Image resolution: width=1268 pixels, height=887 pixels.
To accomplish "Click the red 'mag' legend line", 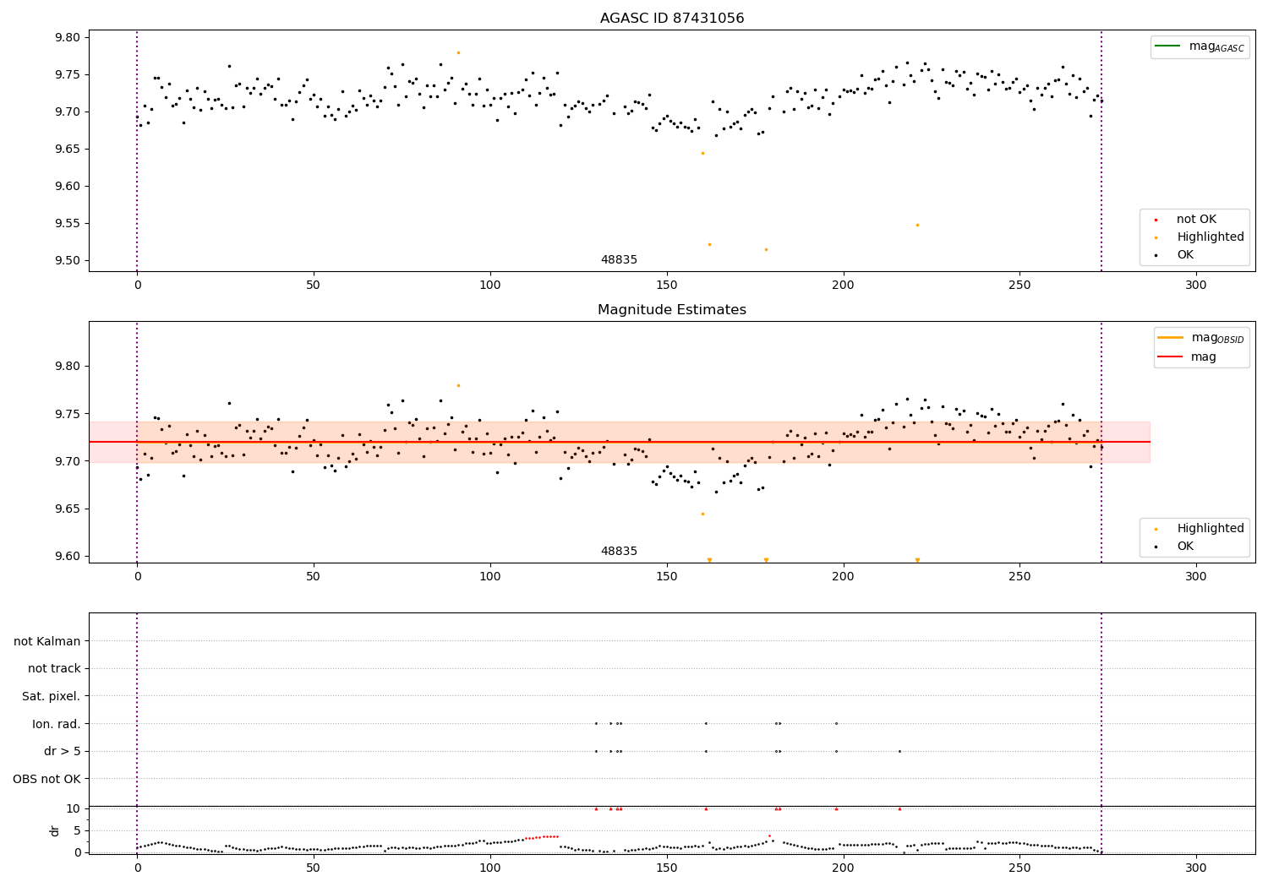I will (1171, 357).
